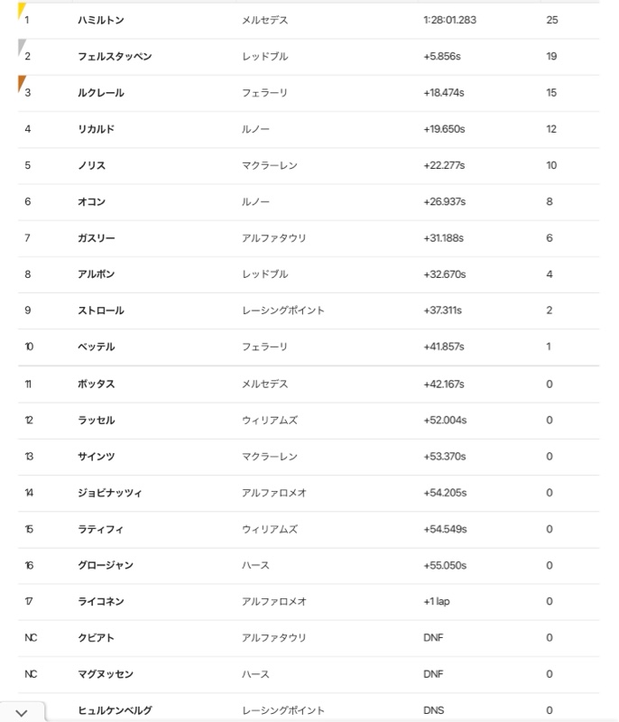Open the ルクレール driver entry
This screenshot has width=619, height=722.
pyautogui.click(x=101, y=93)
